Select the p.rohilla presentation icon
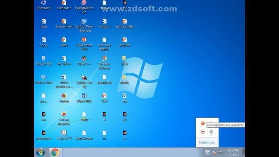279x157 pixels. click(x=125, y=40)
